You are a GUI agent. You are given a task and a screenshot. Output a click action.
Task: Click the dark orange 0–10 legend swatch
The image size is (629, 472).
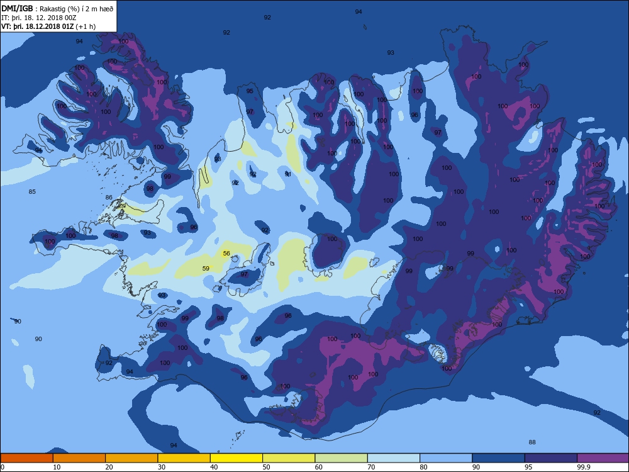pos(26,458)
